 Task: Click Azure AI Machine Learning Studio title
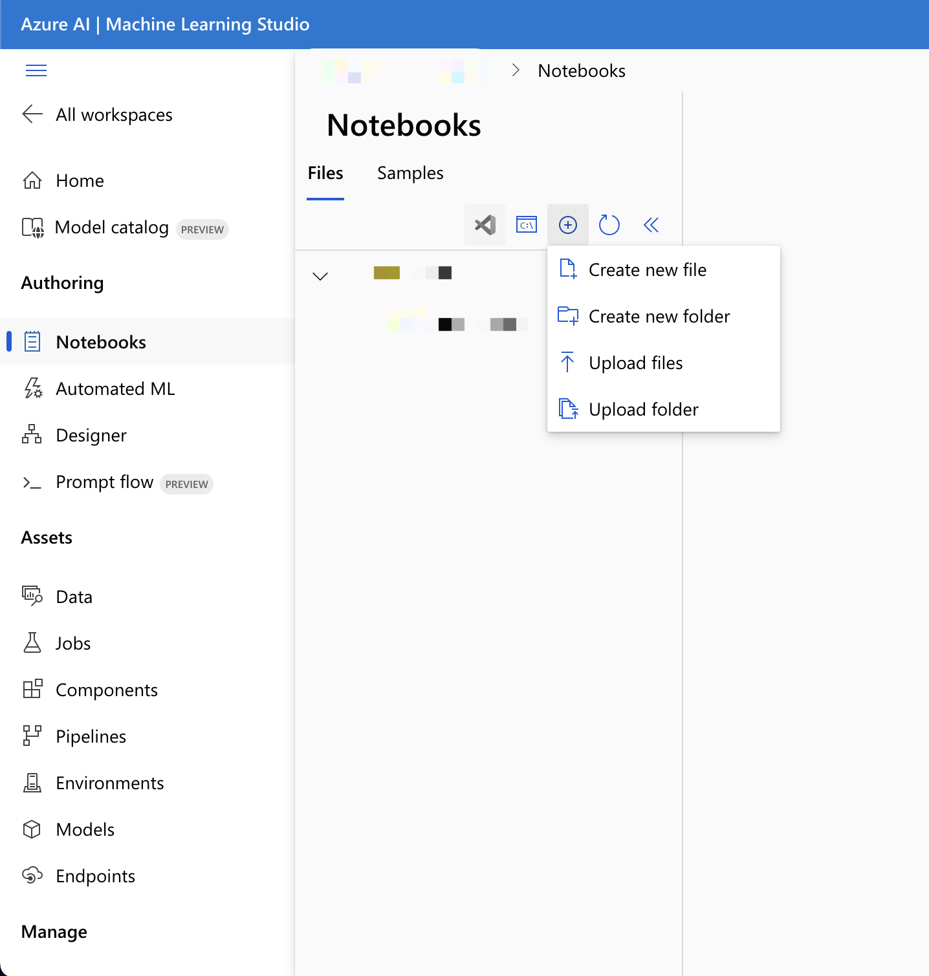click(165, 25)
